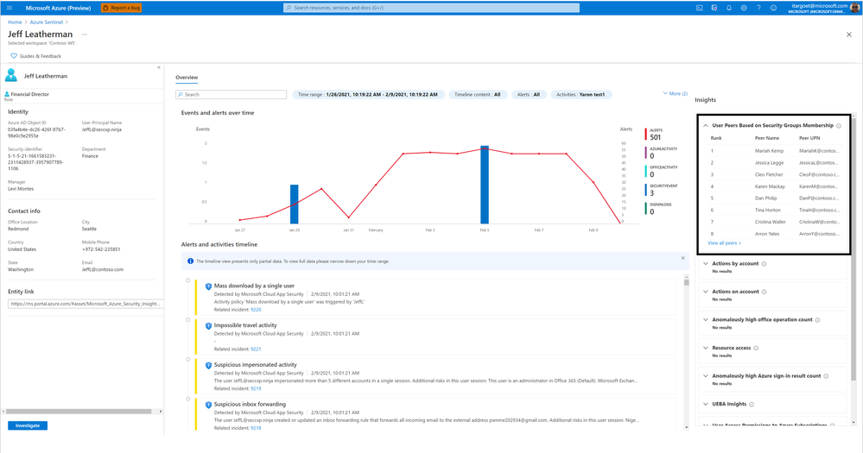
Task: Select timeline marker for Impossible travel activity
Action: (x=188, y=320)
